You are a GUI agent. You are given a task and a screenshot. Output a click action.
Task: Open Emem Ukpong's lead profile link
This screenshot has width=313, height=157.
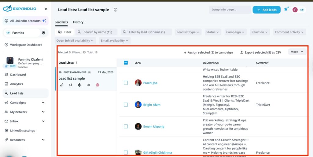pos(154,126)
